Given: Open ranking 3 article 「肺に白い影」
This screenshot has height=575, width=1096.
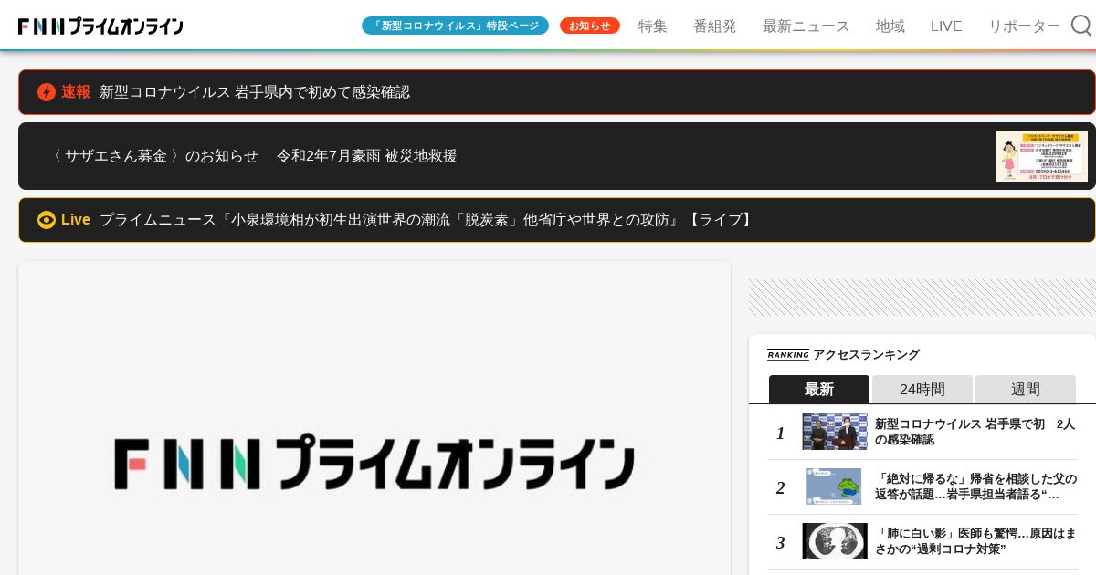Looking at the screenshot, I should [975, 541].
